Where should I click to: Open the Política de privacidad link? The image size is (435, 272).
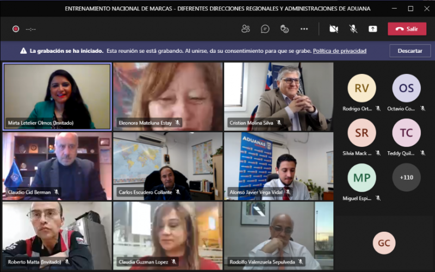339,51
